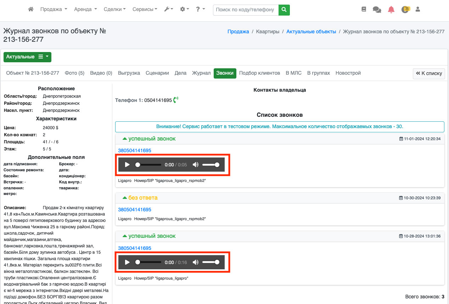The height and width of the screenshot is (304, 449).
Task: Click the 'К списку' button
Action: coord(429,74)
